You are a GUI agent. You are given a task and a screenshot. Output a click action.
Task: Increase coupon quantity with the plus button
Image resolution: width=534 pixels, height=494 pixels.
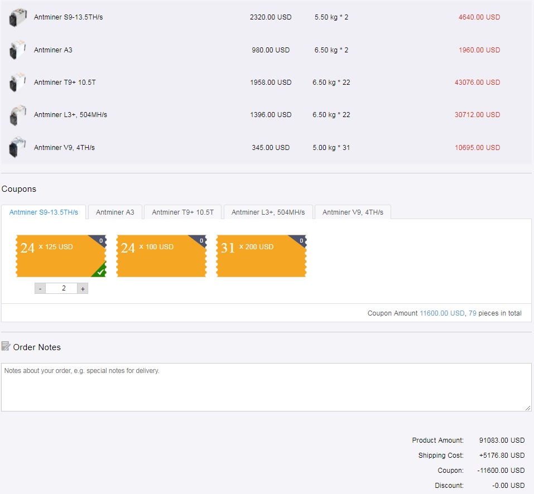[x=83, y=288]
